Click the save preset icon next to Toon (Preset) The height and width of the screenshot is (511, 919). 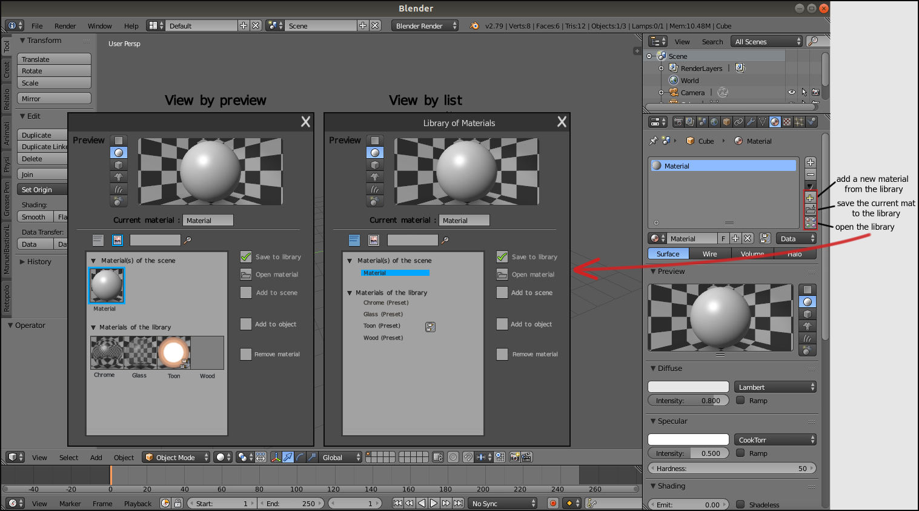pos(430,327)
